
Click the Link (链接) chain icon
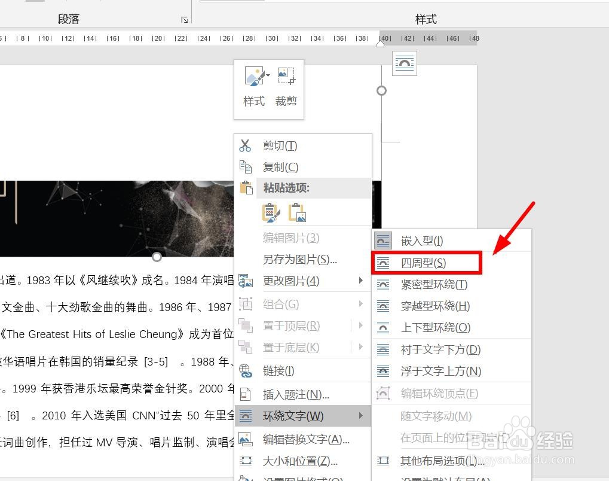pyautogui.click(x=246, y=371)
